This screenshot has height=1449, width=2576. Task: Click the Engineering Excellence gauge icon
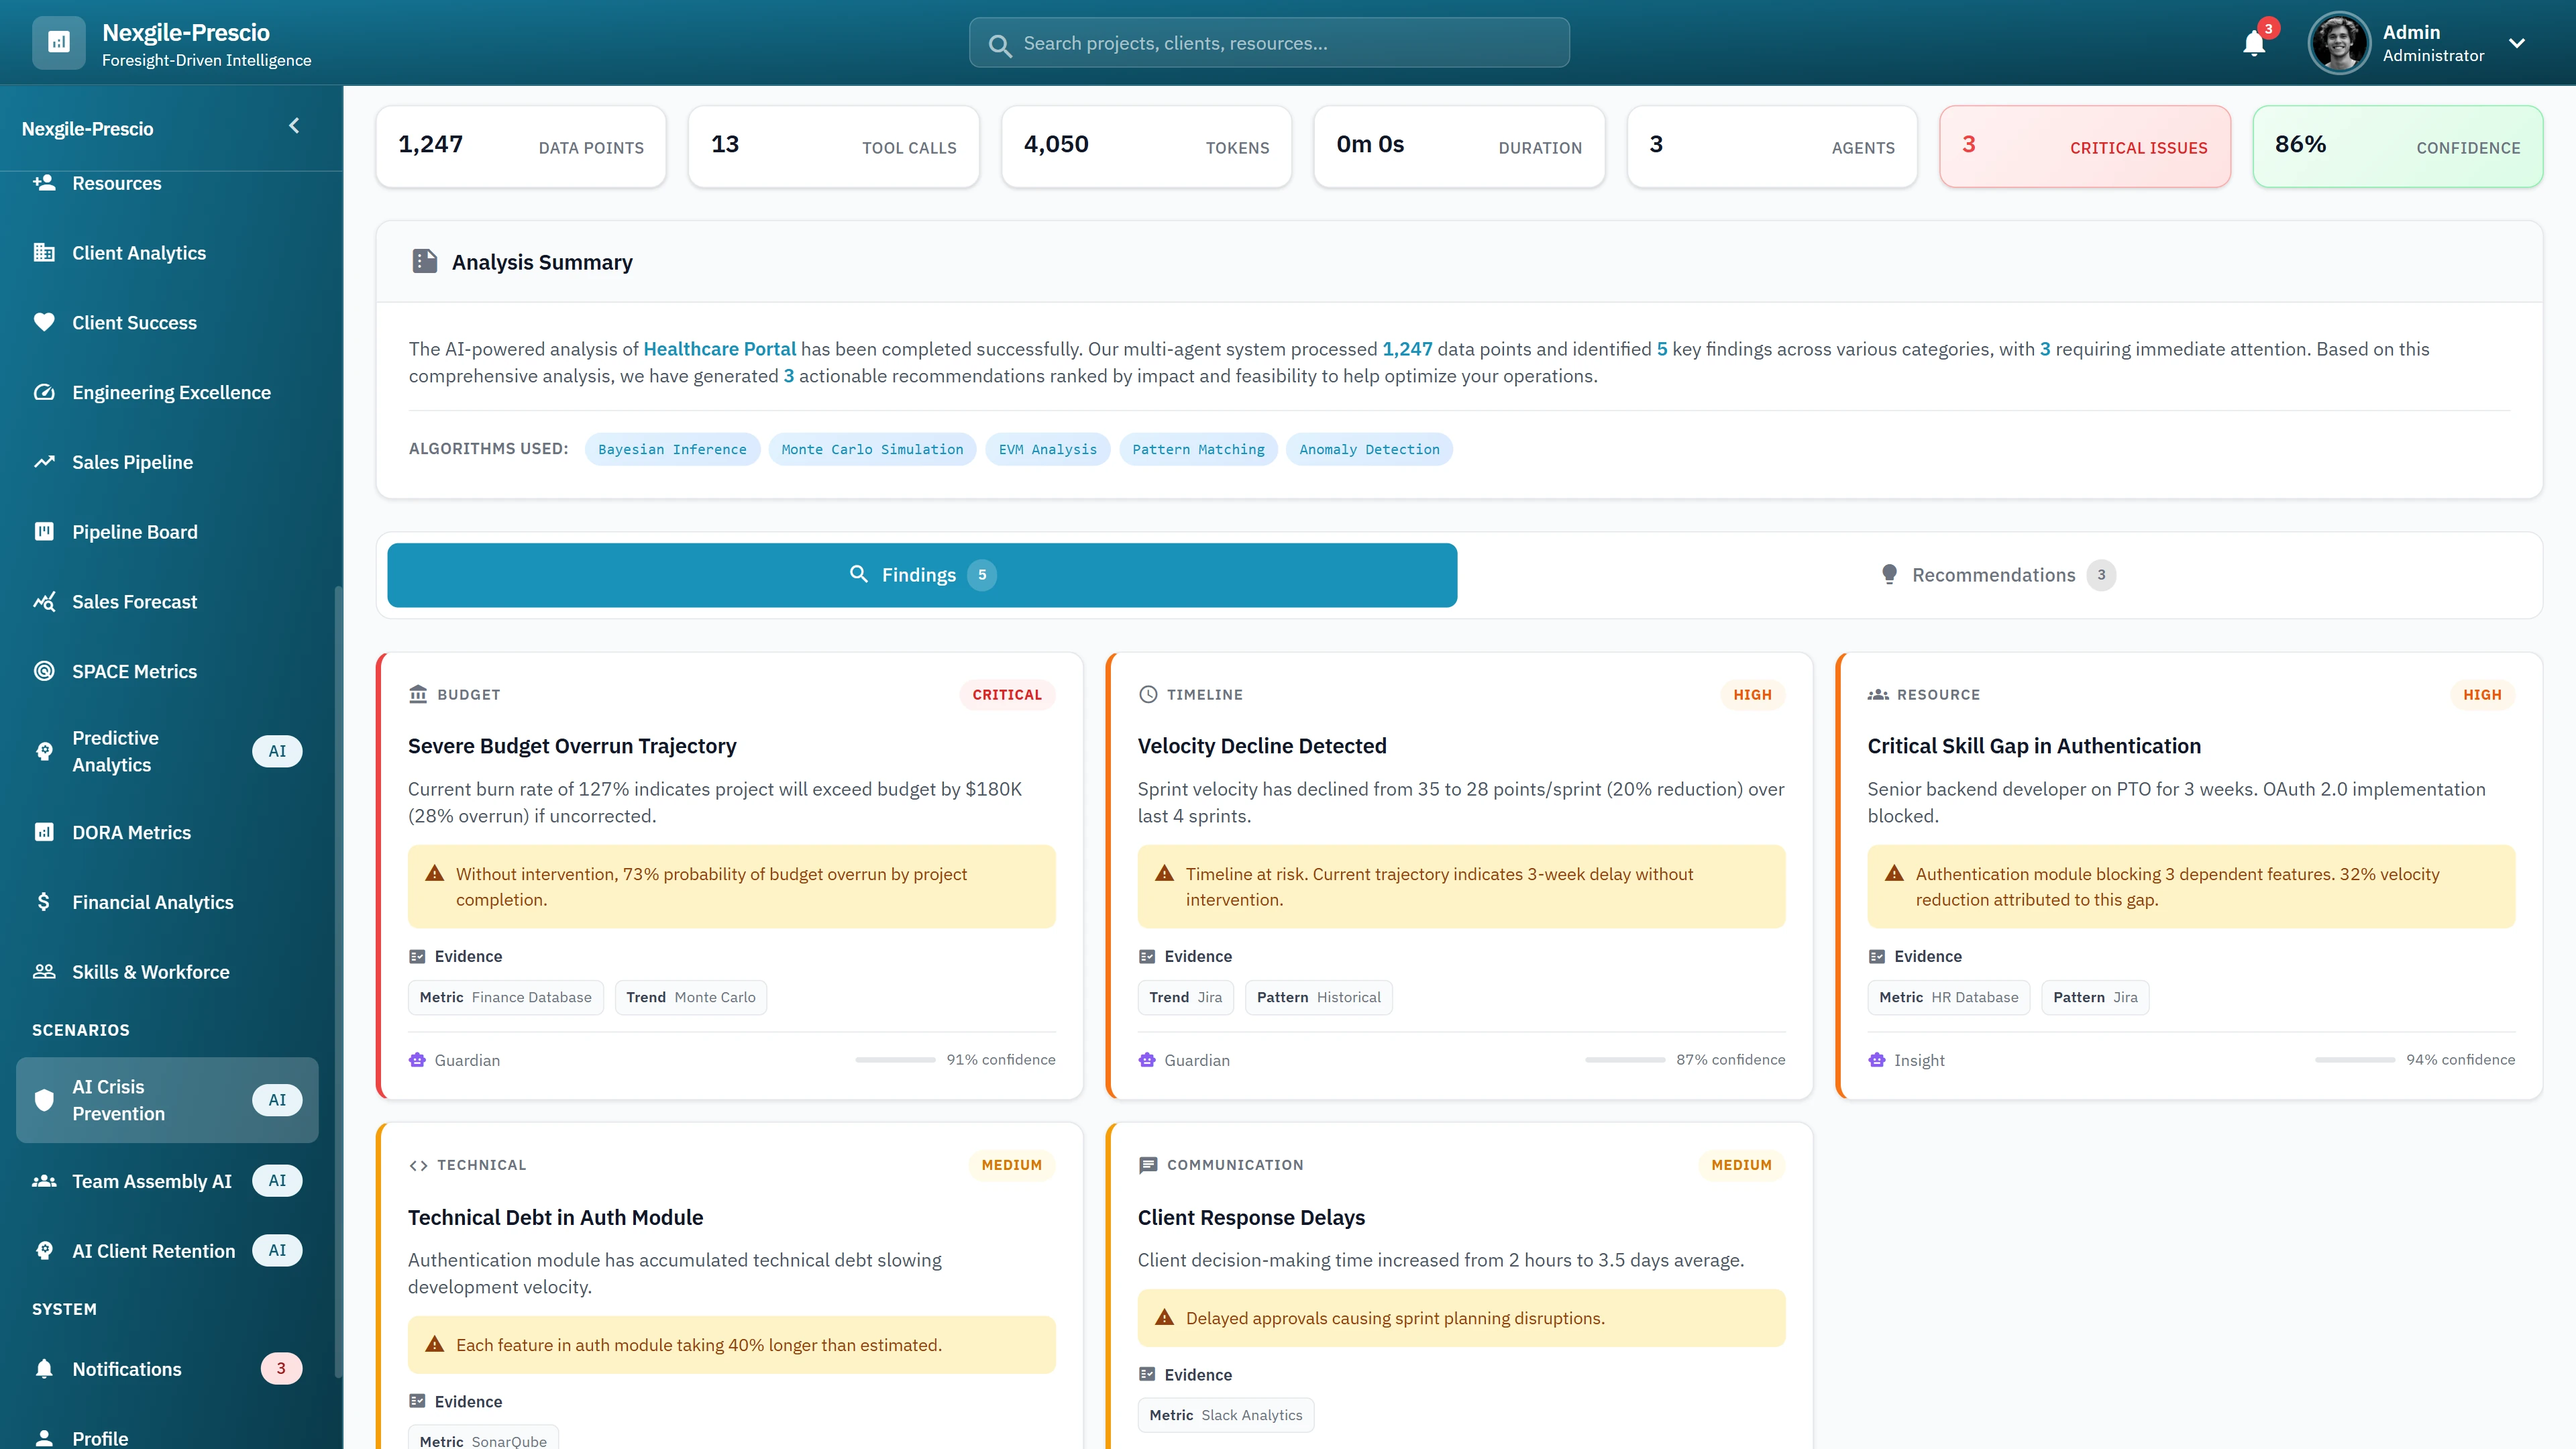(44, 392)
